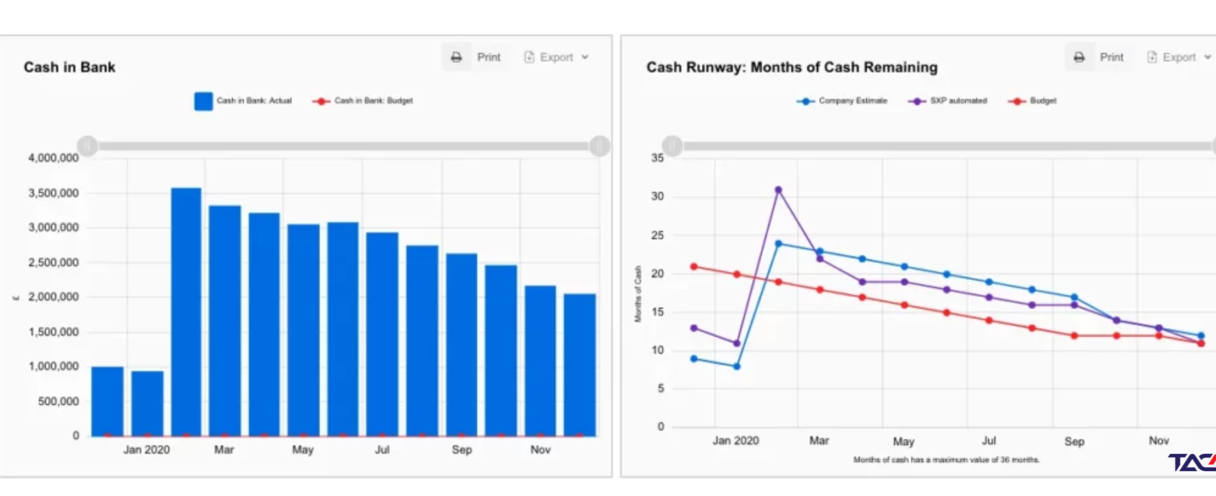Viewport: 1216px width, 496px height.
Task: Click the SXP automated peak point at 31
Action: (778, 190)
